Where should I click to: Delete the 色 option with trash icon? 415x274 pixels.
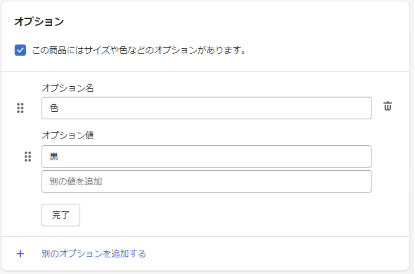388,107
